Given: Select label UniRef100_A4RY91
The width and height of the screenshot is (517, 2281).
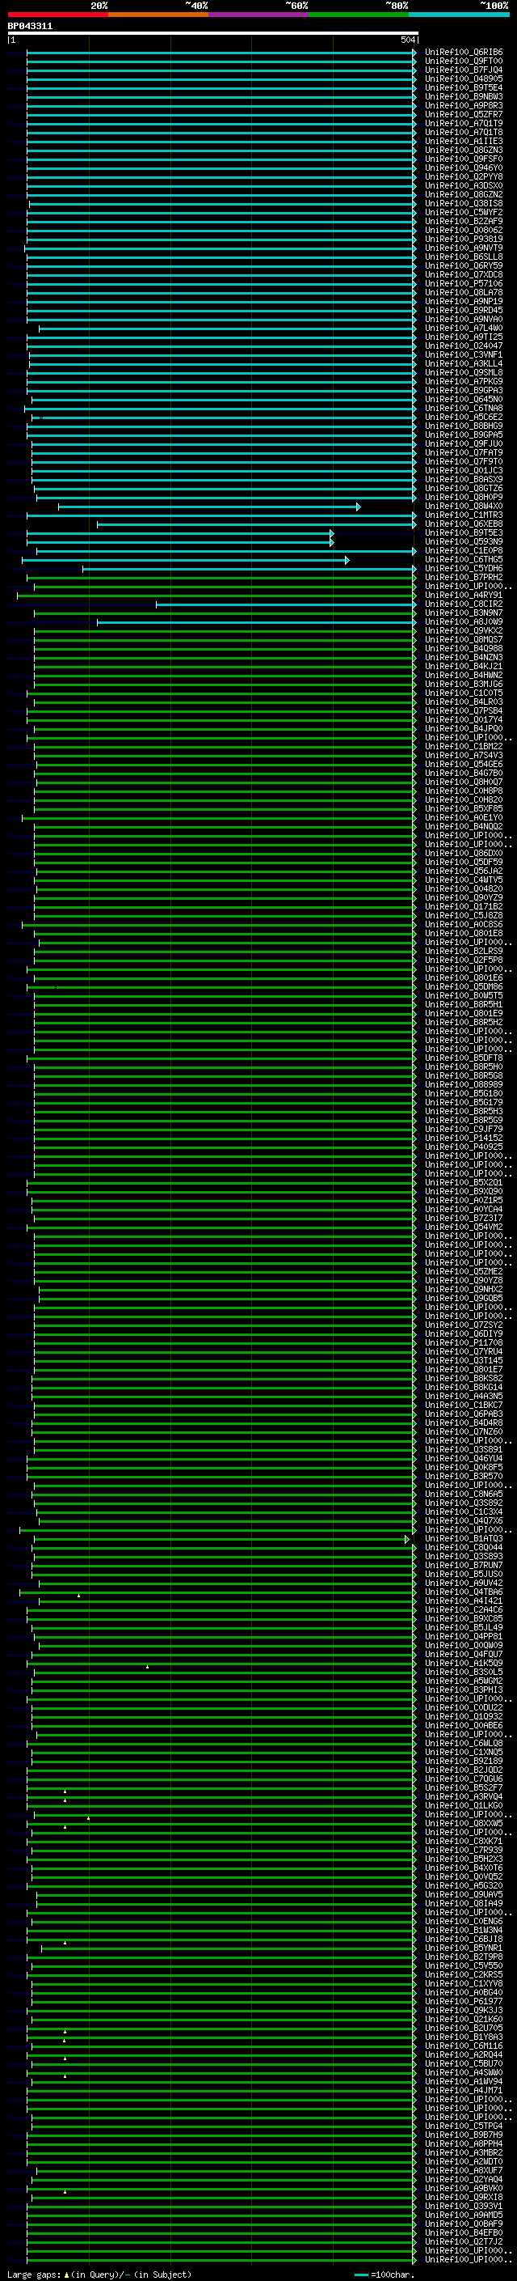Looking at the screenshot, I should 464,596.
